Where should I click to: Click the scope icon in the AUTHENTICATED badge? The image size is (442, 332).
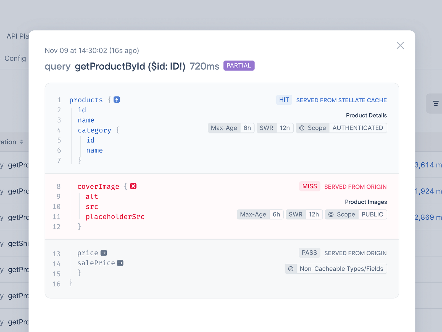[x=301, y=128]
